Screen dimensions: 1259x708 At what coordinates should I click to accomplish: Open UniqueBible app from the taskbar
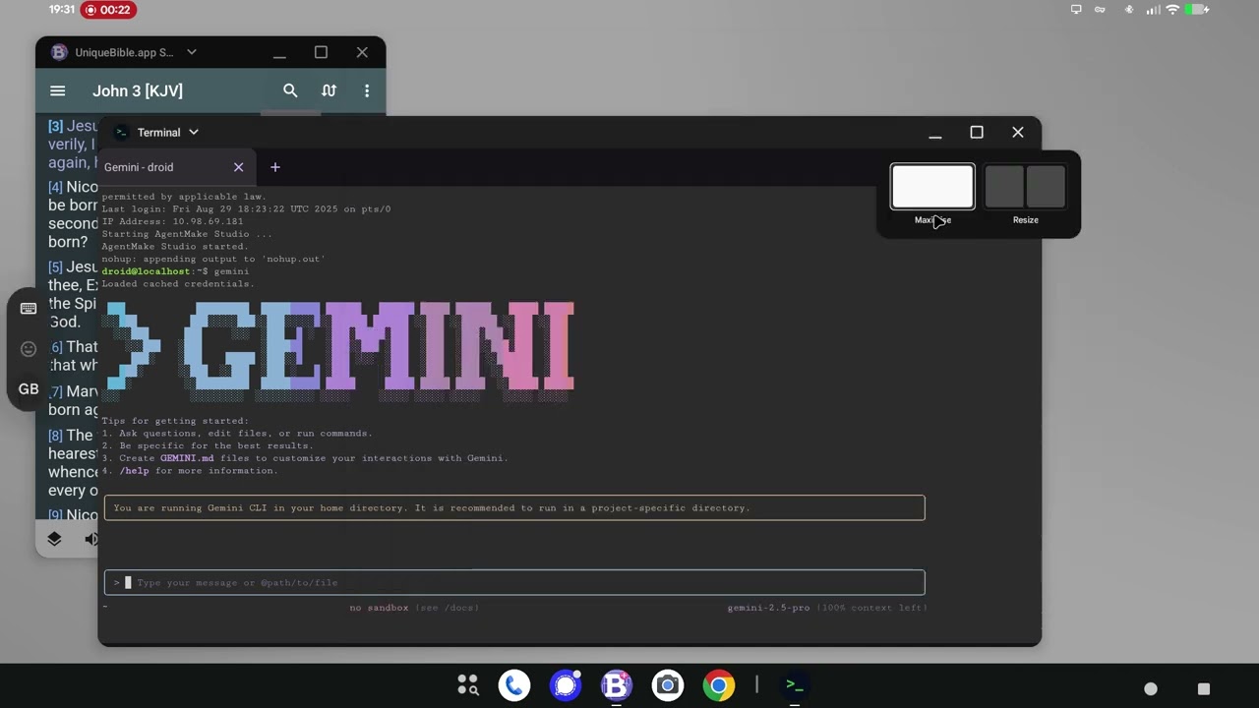[x=617, y=685]
